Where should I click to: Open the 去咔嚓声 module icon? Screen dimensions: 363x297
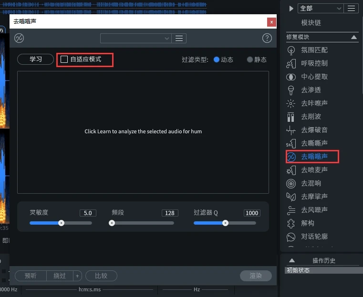click(x=291, y=103)
